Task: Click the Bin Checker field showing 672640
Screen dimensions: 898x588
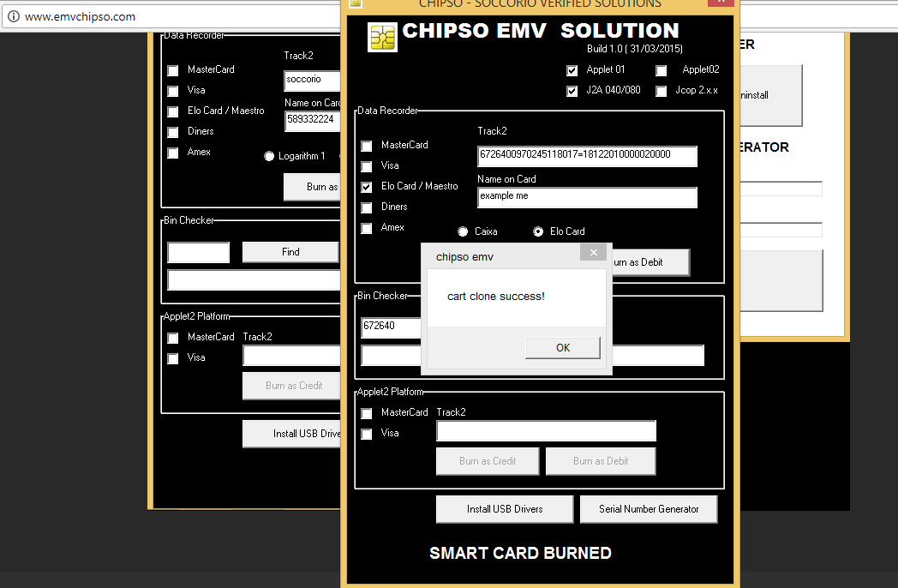Action: click(x=391, y=327)
